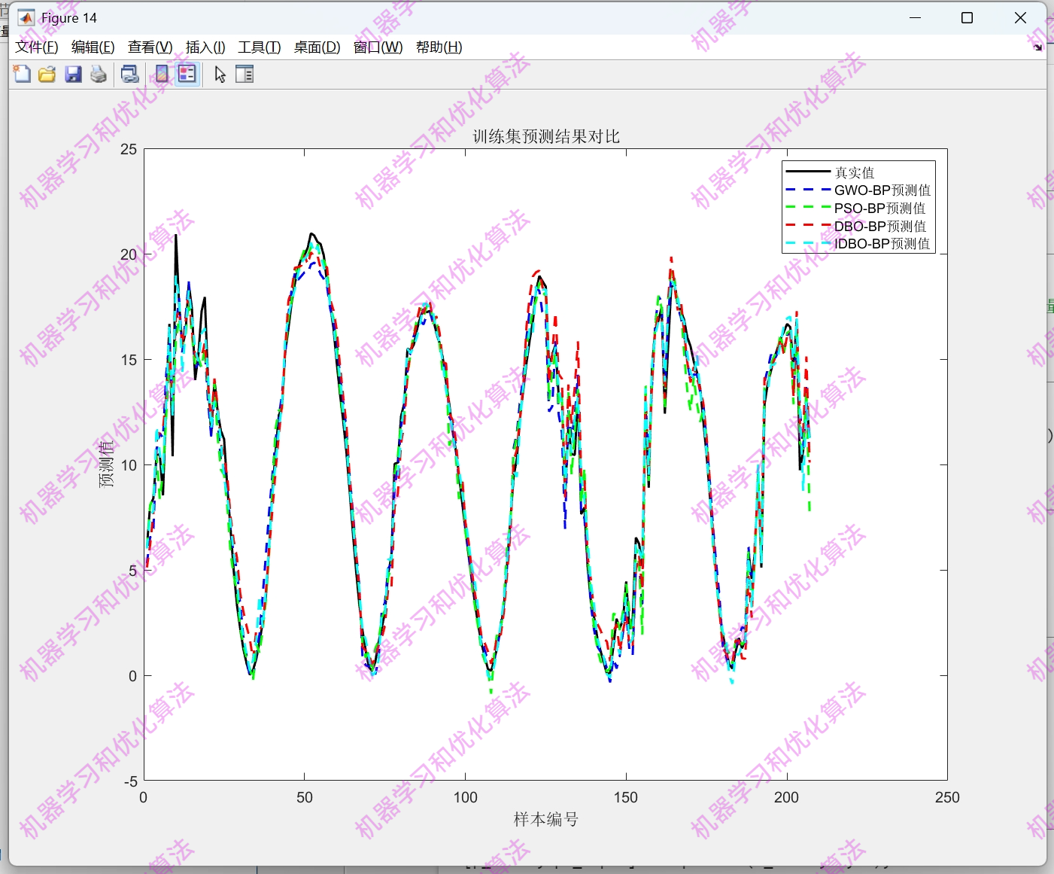Open the 工具(T) menu
Viewport: 1054px width, 874px height.
click(260, 47)
